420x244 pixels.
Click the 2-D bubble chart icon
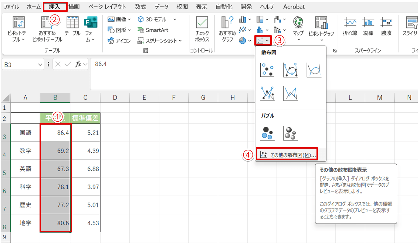[267, 133]
